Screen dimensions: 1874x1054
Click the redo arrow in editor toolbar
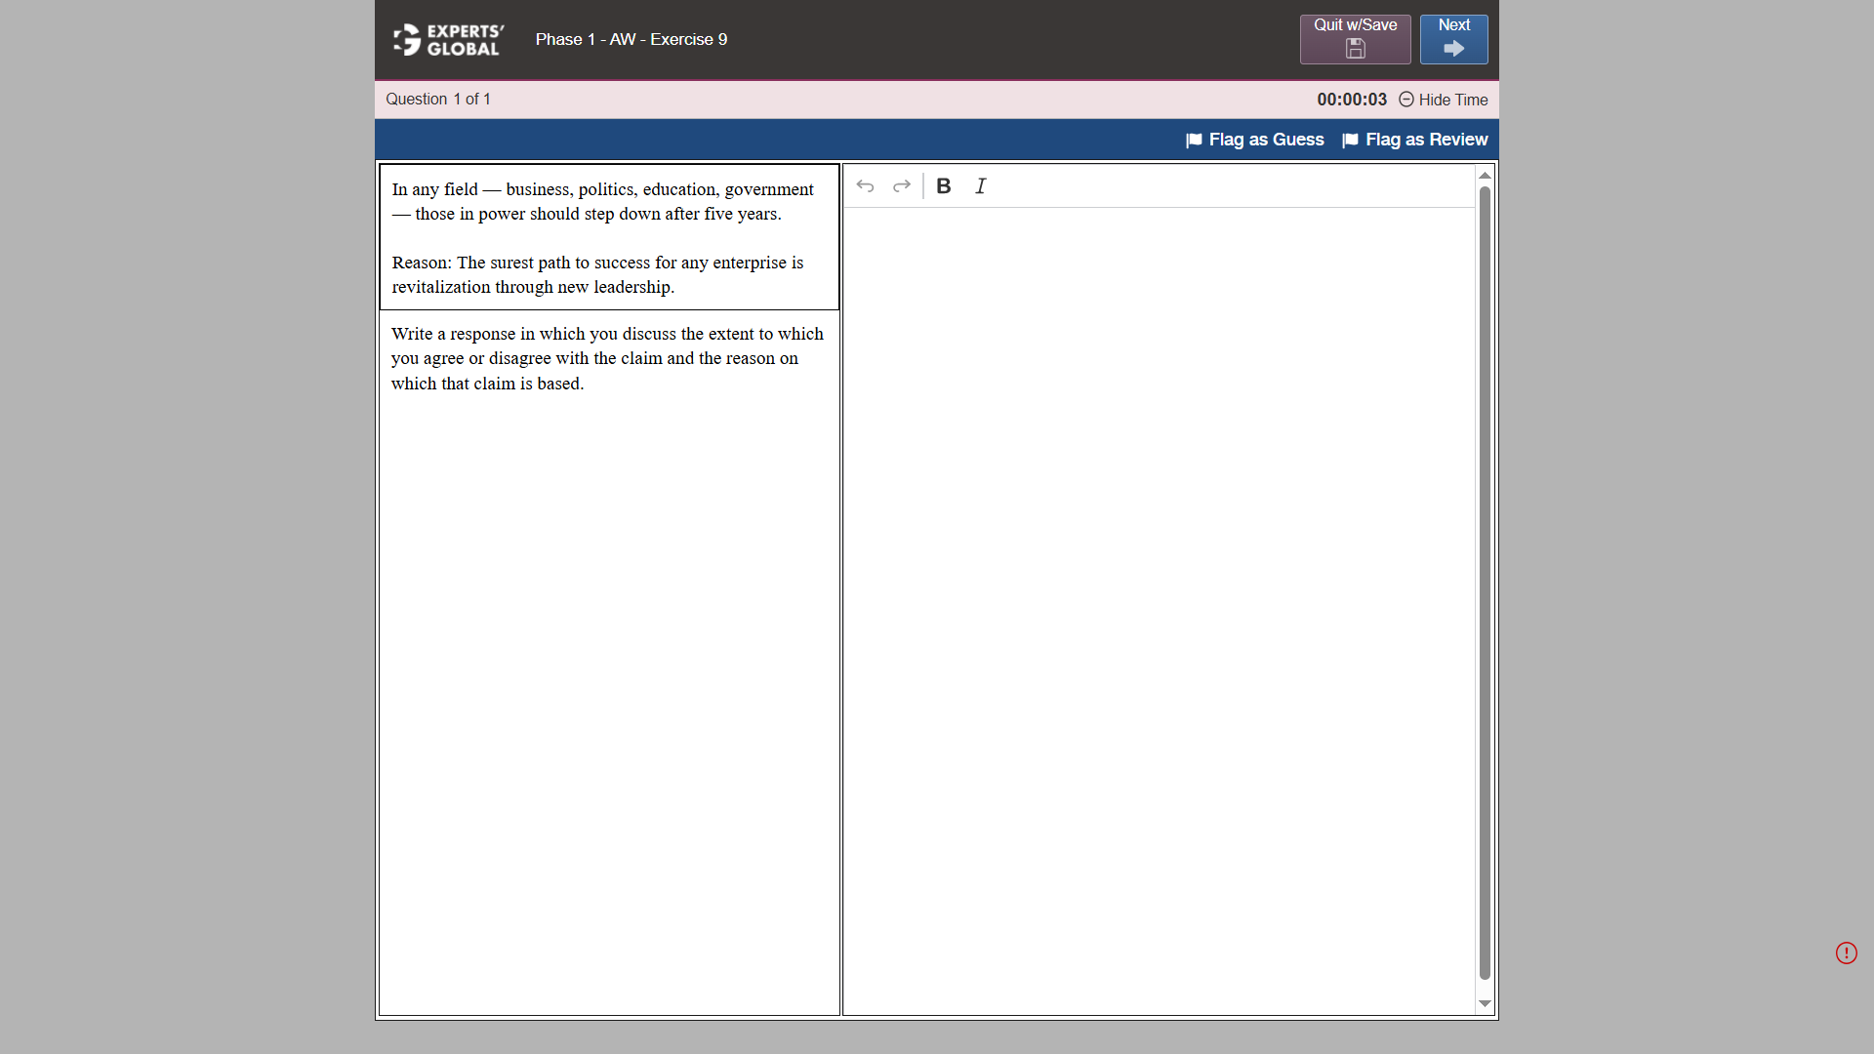pyautogui.click(x=902, y=185)
